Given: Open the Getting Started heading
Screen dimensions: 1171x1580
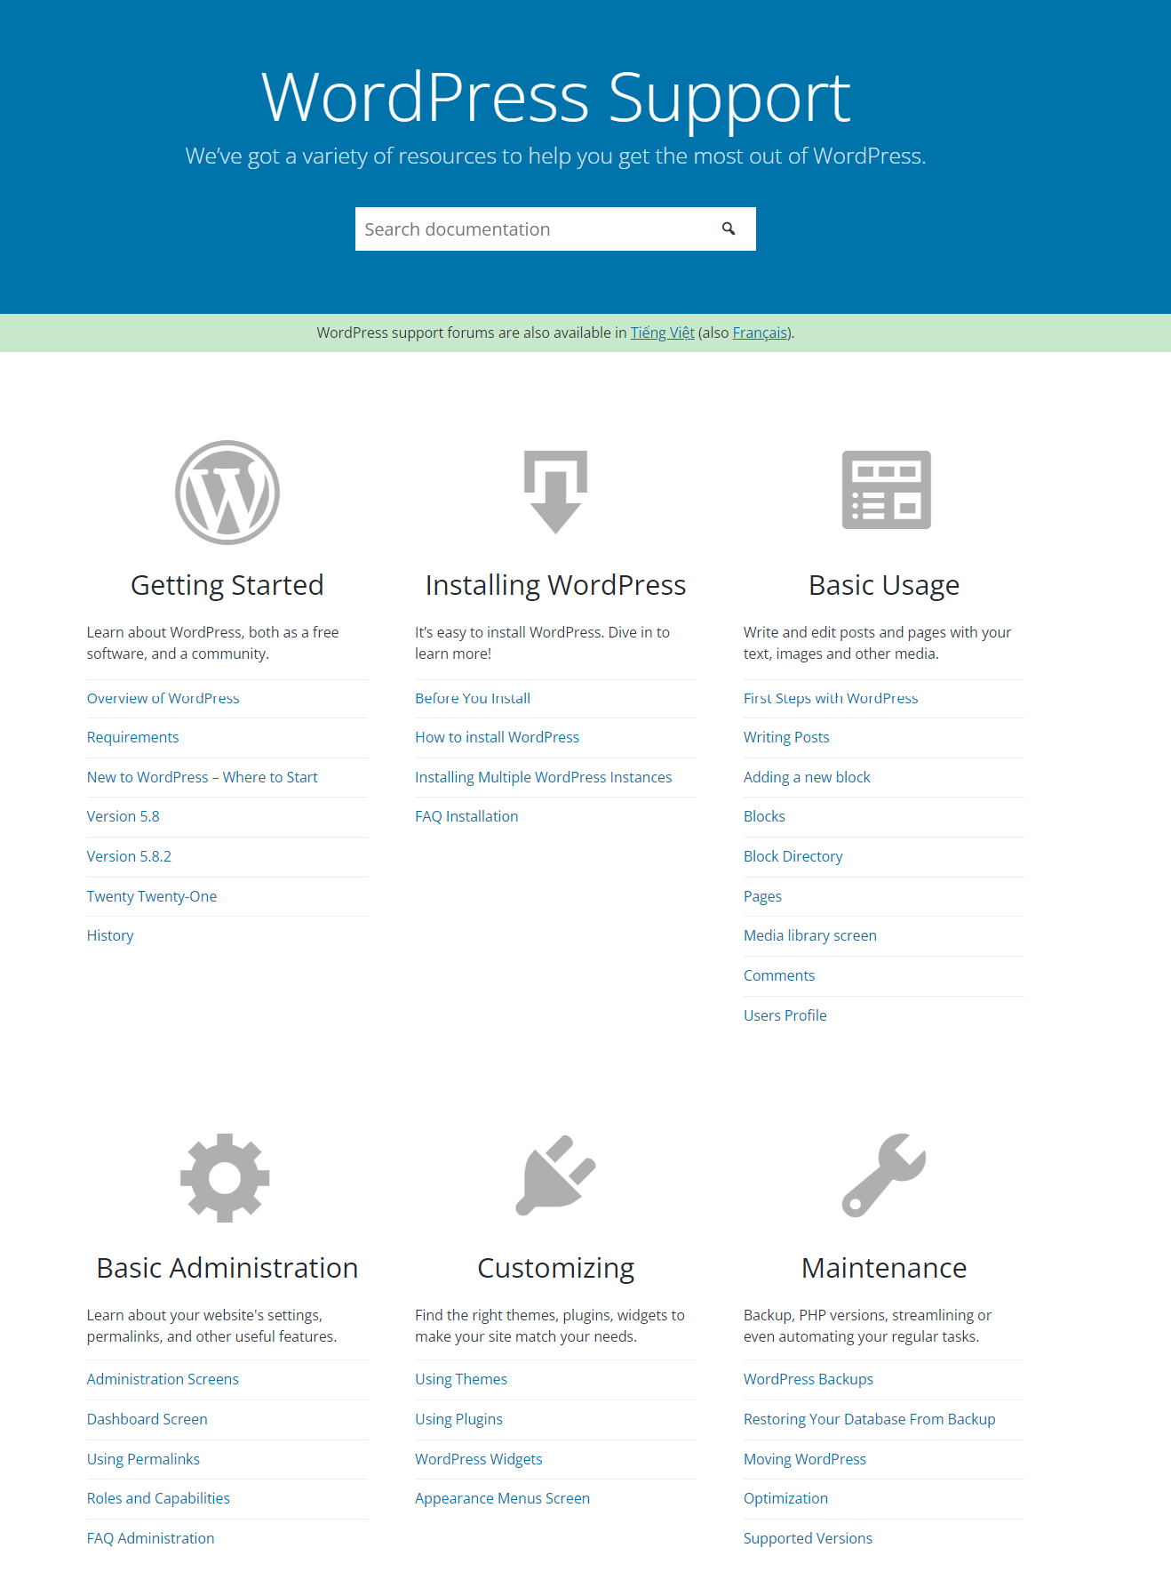Looking at the screenshot, I should (x=227, y=585).
